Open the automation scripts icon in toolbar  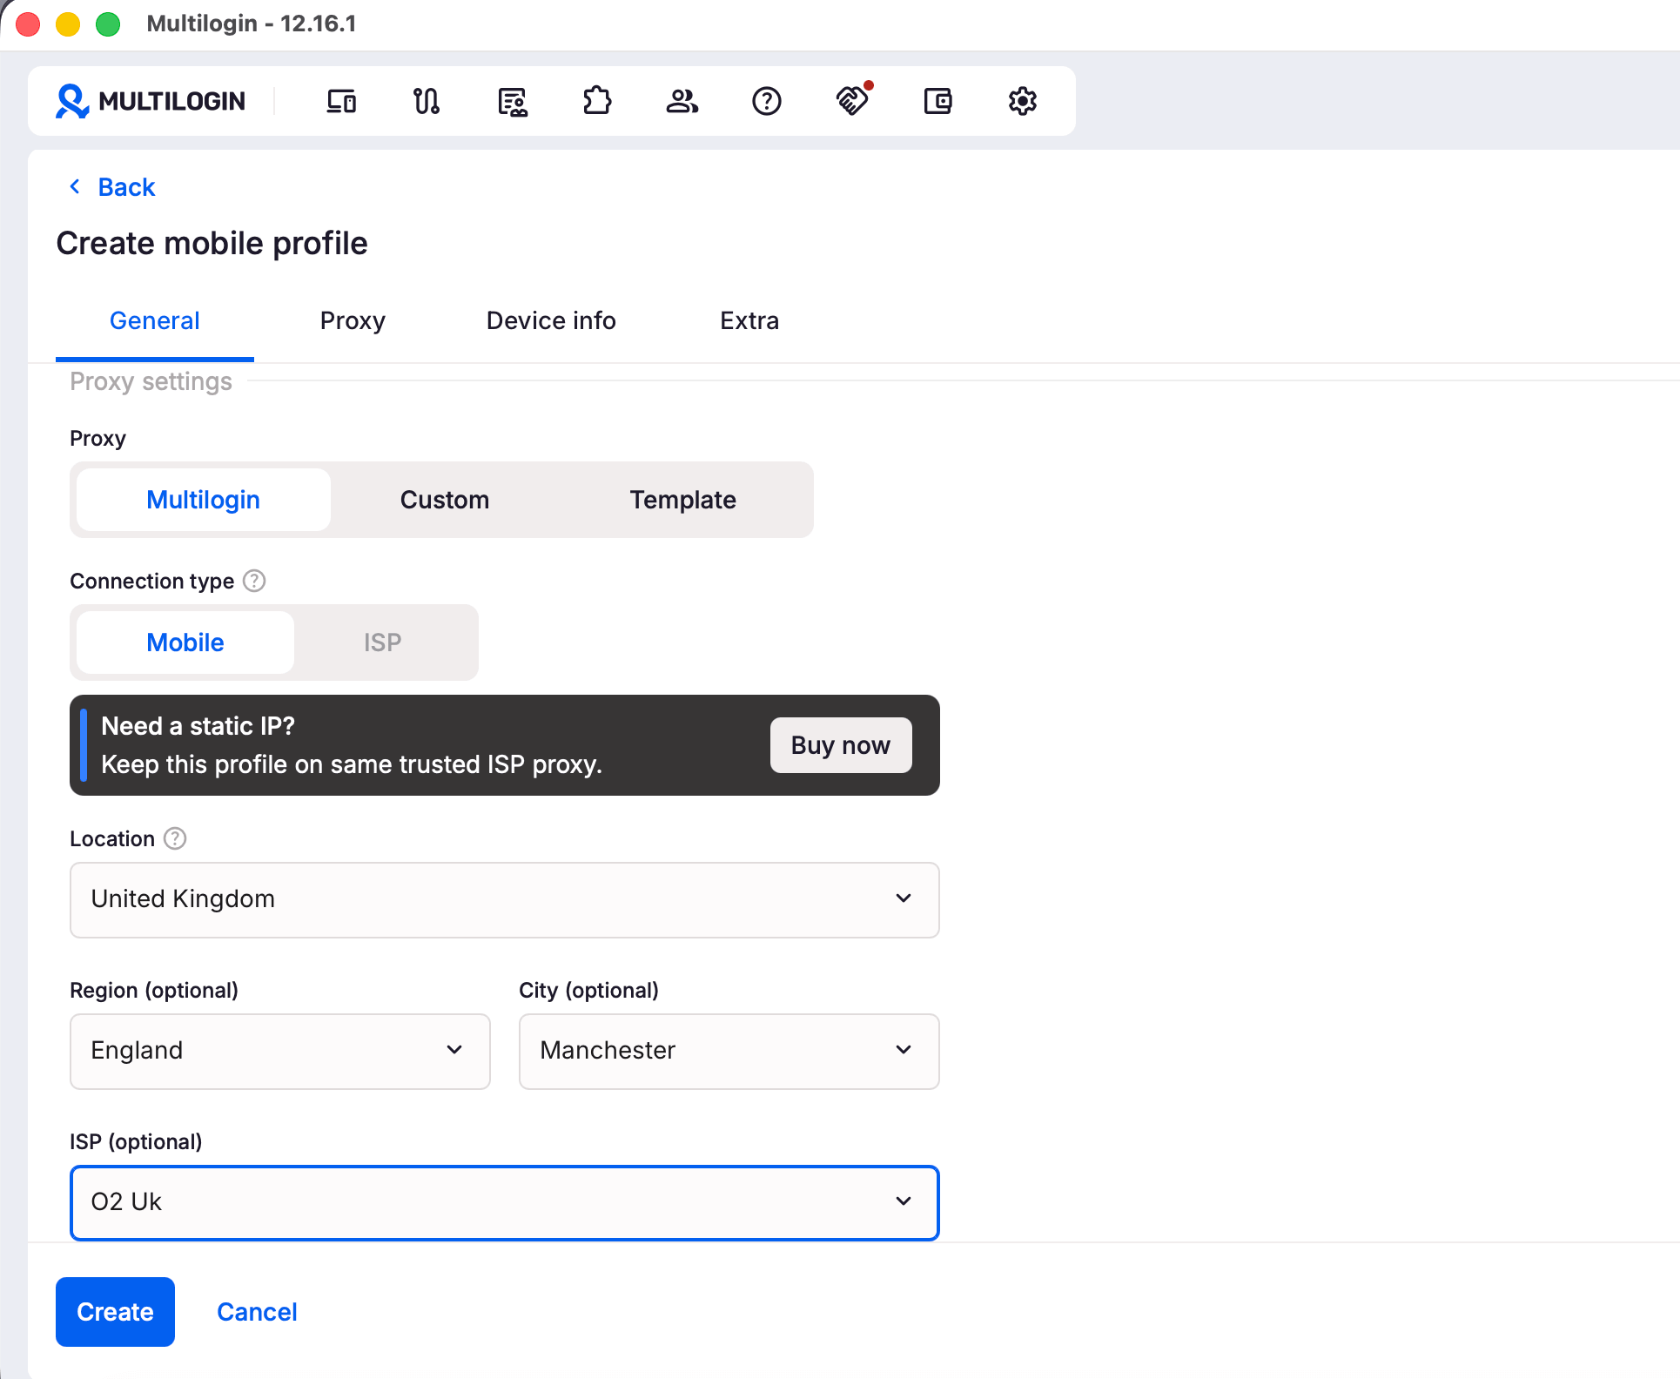(427, 101)
